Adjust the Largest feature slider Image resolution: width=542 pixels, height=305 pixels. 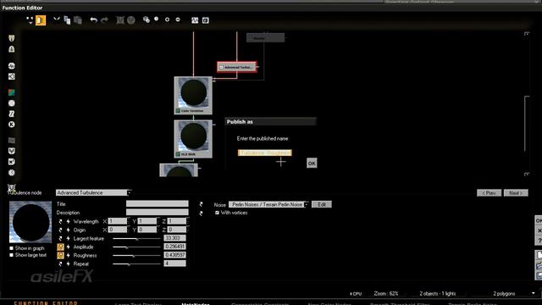[x=136, y=239]
